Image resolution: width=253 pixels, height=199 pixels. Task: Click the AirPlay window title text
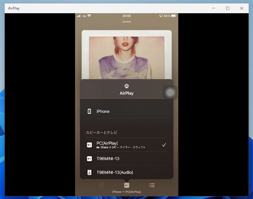14,8
